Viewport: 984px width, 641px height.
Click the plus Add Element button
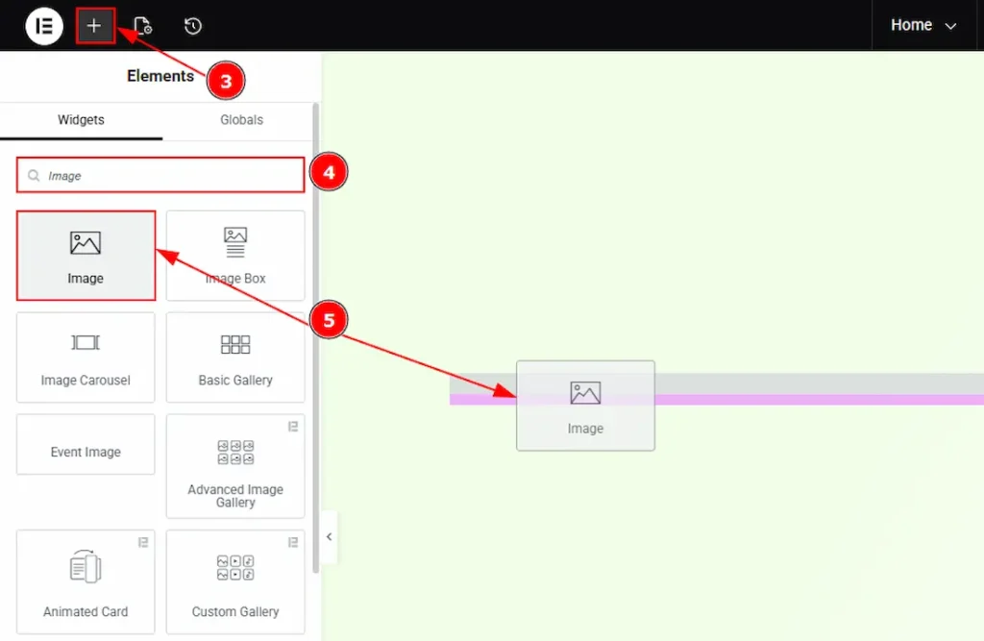(x=94, y=26)
